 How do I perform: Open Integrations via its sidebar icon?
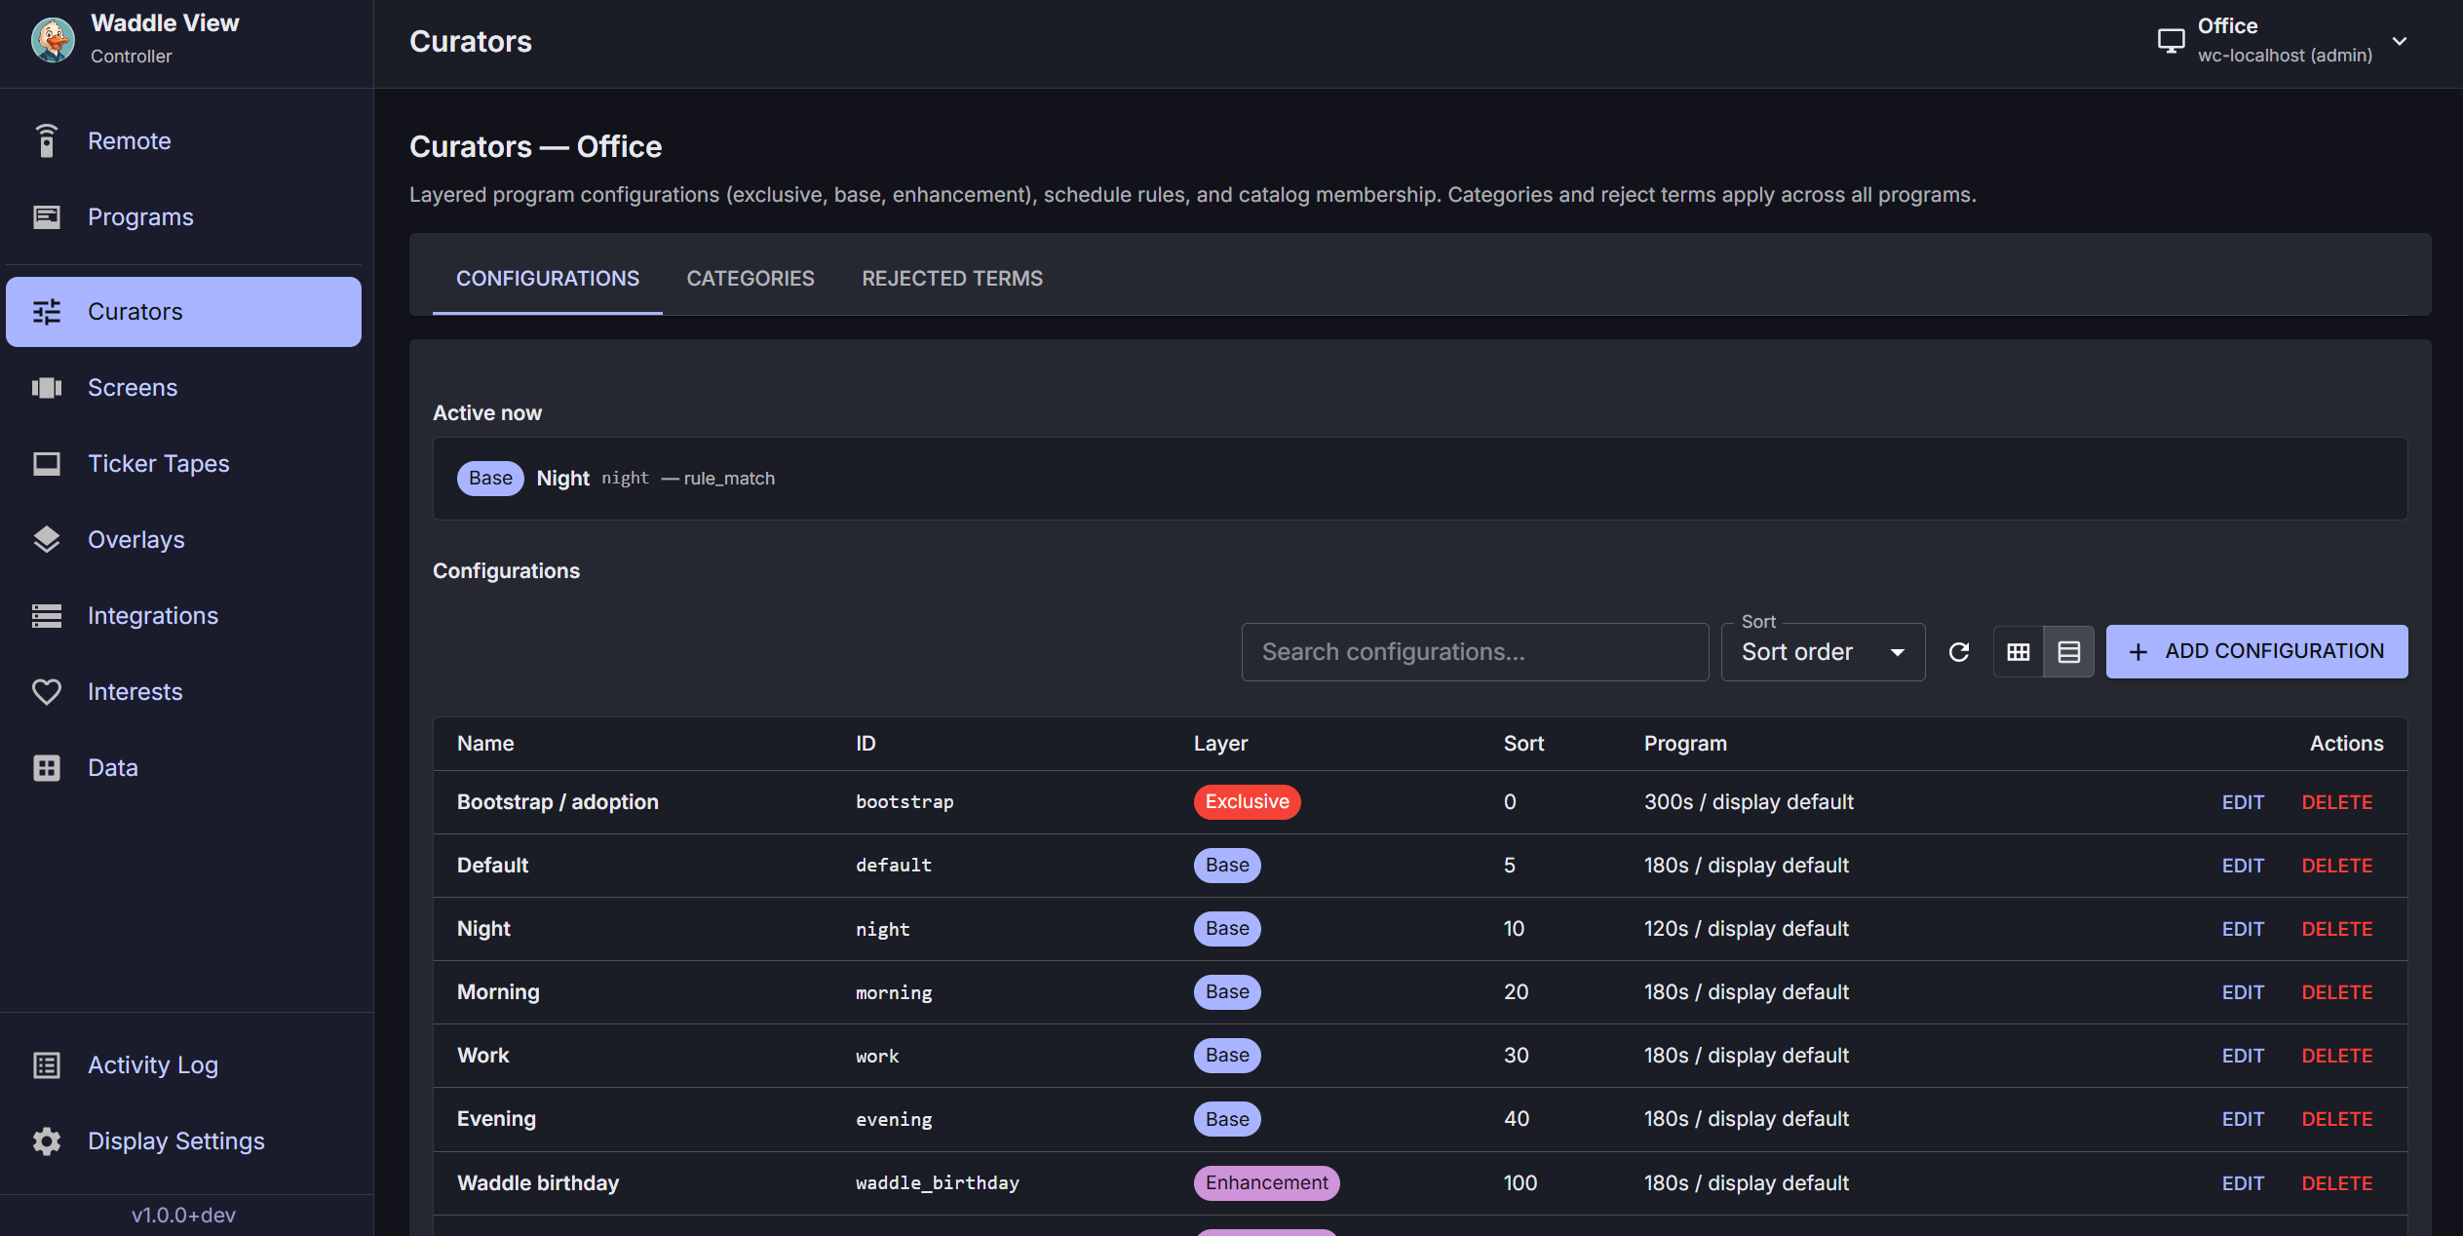pos(46,616)
